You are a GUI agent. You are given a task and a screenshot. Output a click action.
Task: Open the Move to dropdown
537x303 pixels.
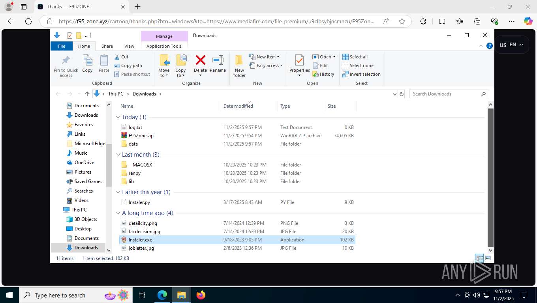pos(164,73)
